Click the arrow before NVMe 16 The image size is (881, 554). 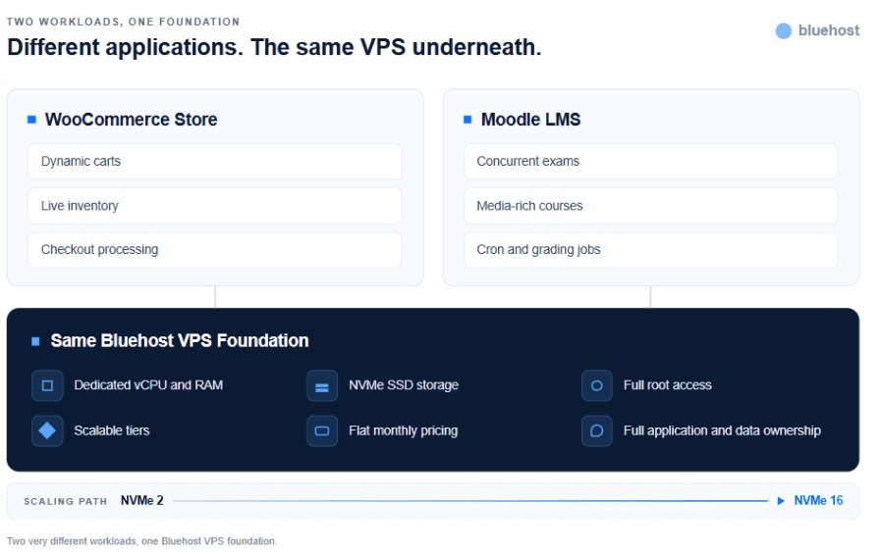781,501
